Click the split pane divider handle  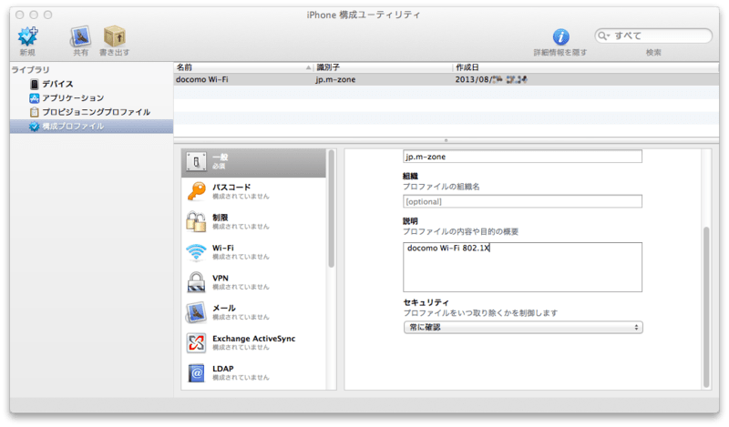[446, 140]
